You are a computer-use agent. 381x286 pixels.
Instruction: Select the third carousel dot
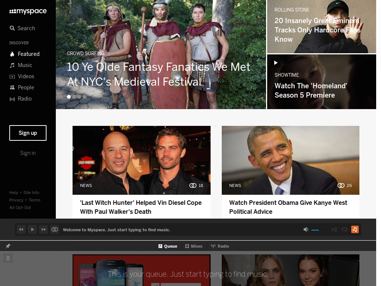coord(79,97)
